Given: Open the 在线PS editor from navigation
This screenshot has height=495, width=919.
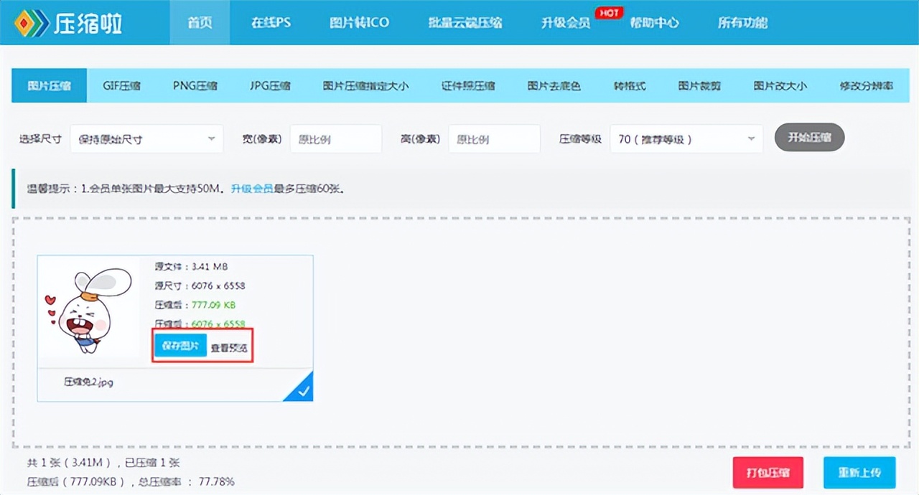Looking at the screenshot, I should pyautogui.click(x=271, y=22).
